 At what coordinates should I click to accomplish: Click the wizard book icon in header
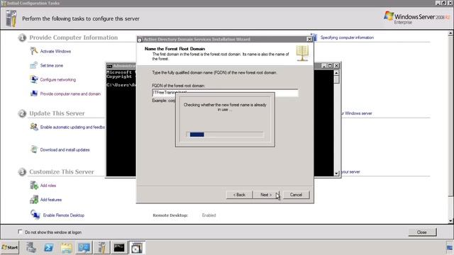click(x=302, y=53)
